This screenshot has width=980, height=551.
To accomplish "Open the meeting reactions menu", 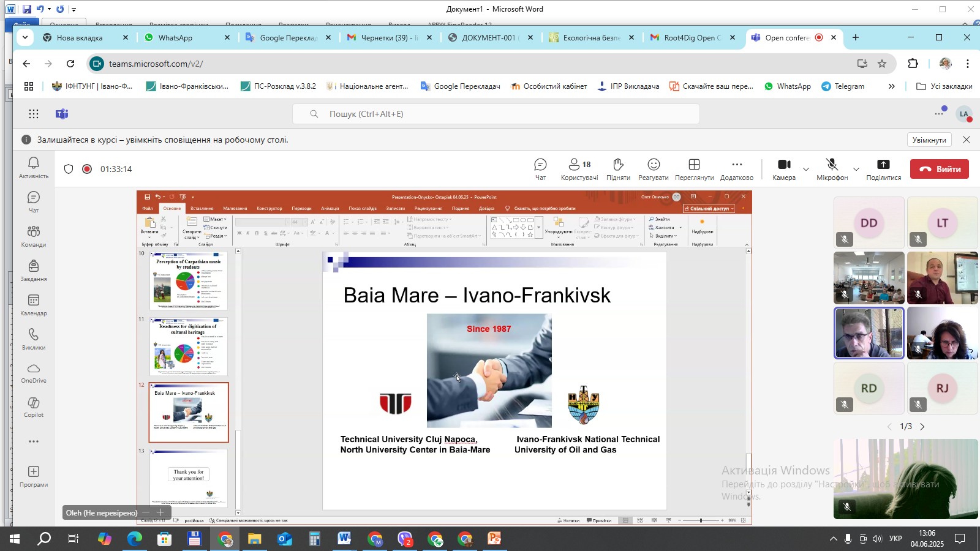I will [x=654, y=169].
